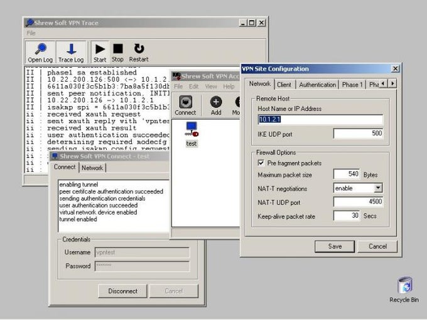
Task: Open Help menu in VPN Access Manager
Action: 229,87
